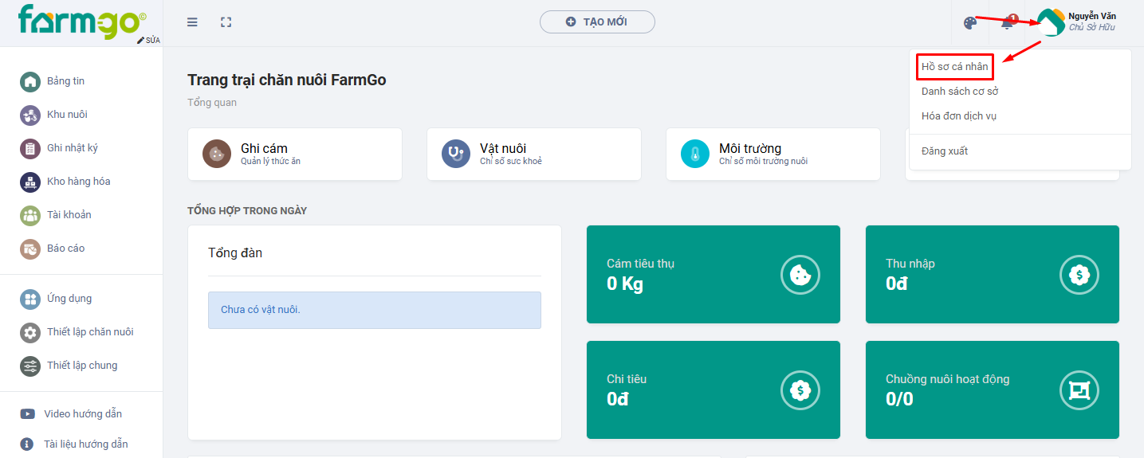The height and width of the screenshot is (458, 1144).
Task: Click the Ứng dụng apps icon
Action: pyautogui.click(x=30, y=299)
